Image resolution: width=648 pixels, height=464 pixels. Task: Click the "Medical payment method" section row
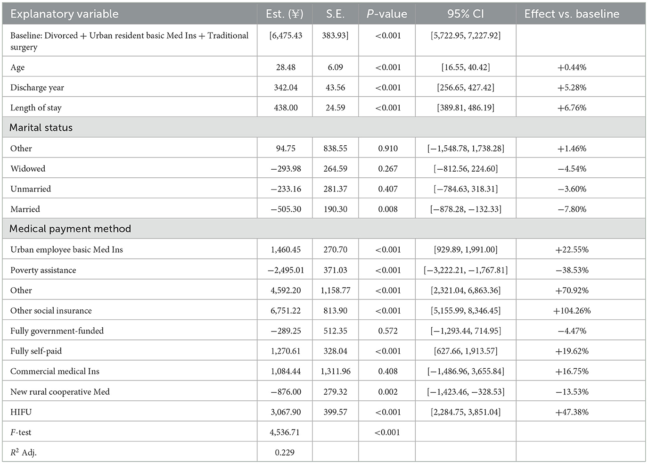[x=70, y=229]
